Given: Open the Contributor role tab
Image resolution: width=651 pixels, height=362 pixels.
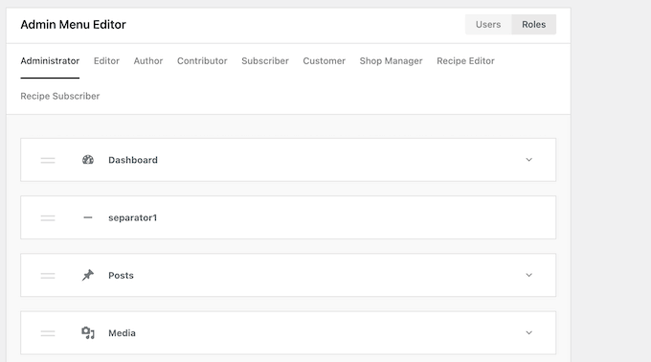Looking at the screenshot, I should click(x=202, y=61).
